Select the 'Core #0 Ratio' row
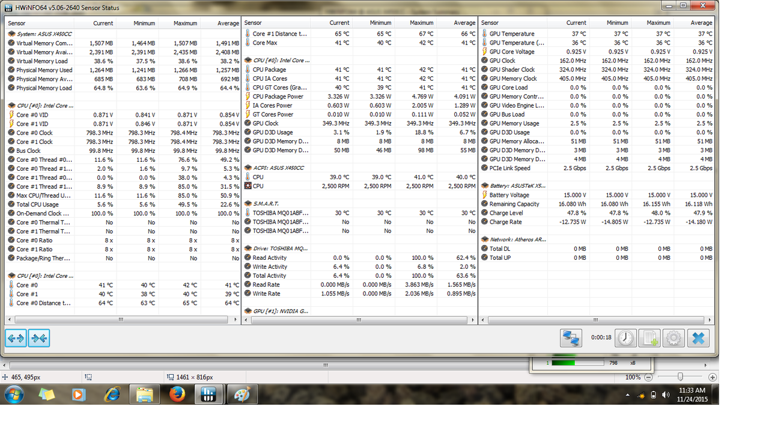Image resolution: width=769 pixels, height=430 pixels. [122, 240]
